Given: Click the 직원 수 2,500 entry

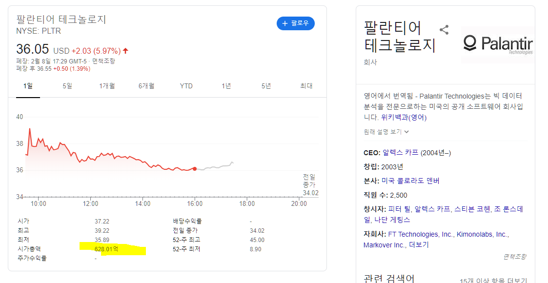Looking at the screenshot, I should pyautogui.click(x=386, y=195).
